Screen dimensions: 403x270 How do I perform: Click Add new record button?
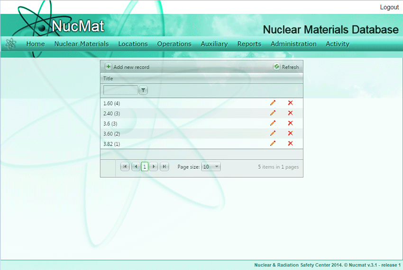click(127, 67)
